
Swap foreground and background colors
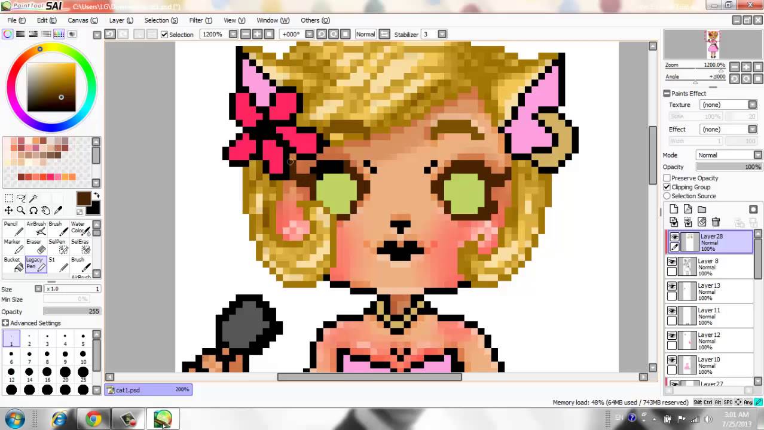coord(96,196)
